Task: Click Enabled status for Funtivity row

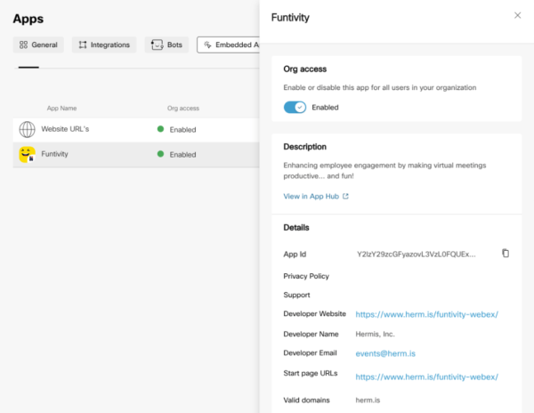Action: [x=177, y=154]
